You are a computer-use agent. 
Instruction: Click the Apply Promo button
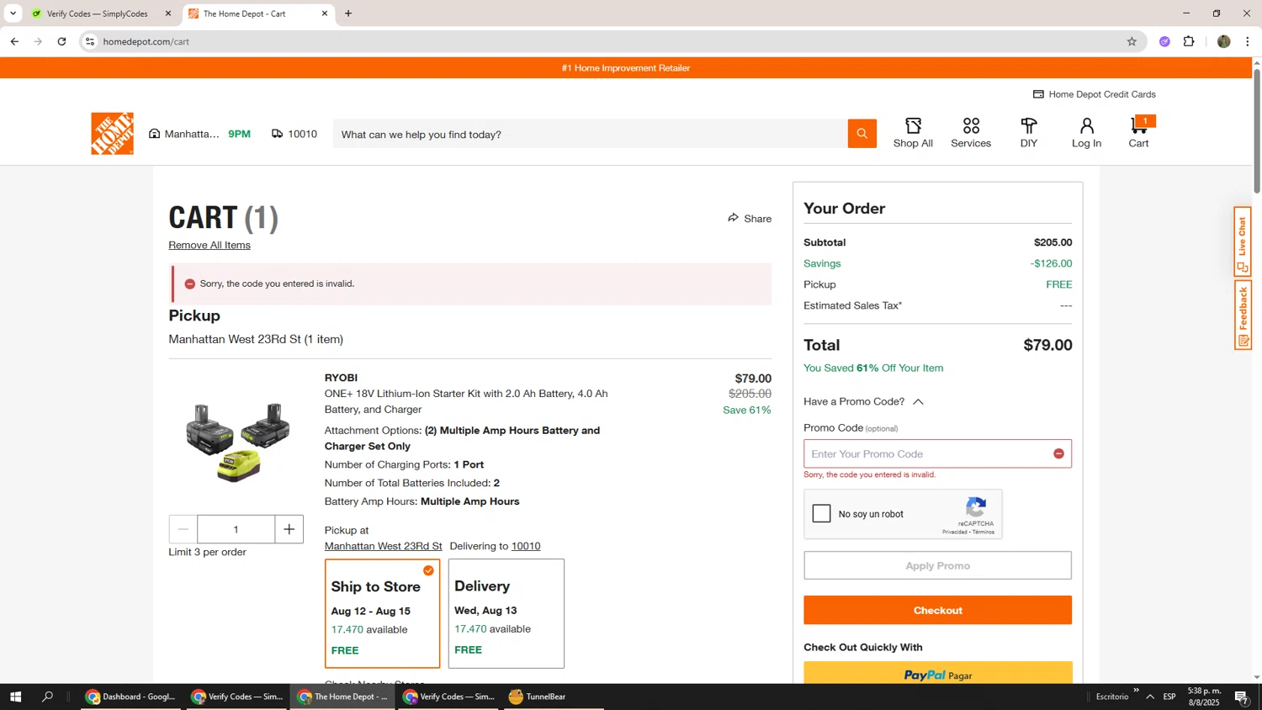coord(937,565)
